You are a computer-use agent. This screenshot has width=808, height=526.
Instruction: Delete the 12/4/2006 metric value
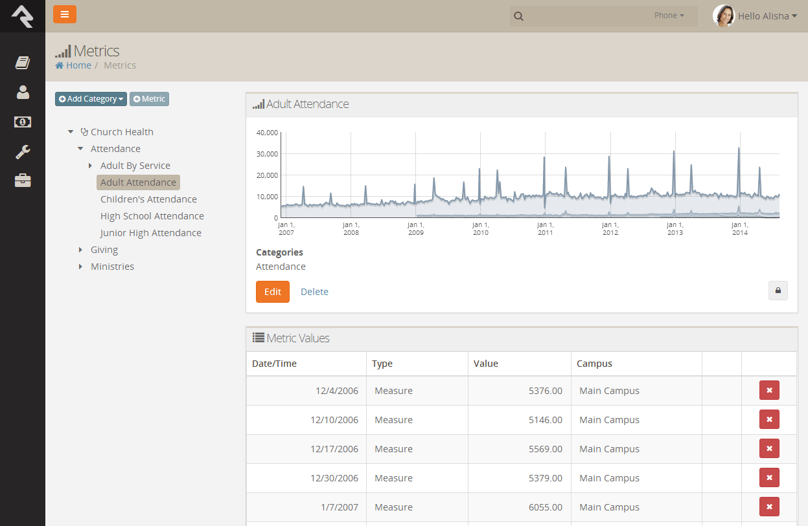(769, 391)
